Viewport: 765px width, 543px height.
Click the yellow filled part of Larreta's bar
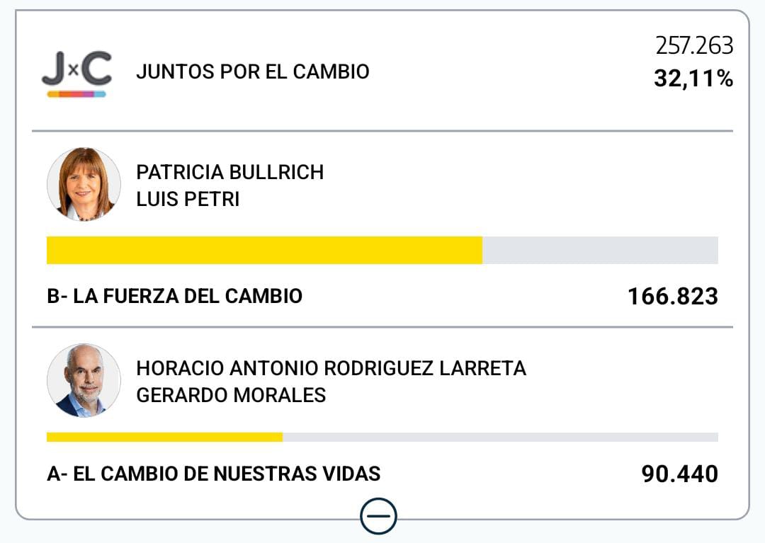pyautogui.click(x=164, y=437)
